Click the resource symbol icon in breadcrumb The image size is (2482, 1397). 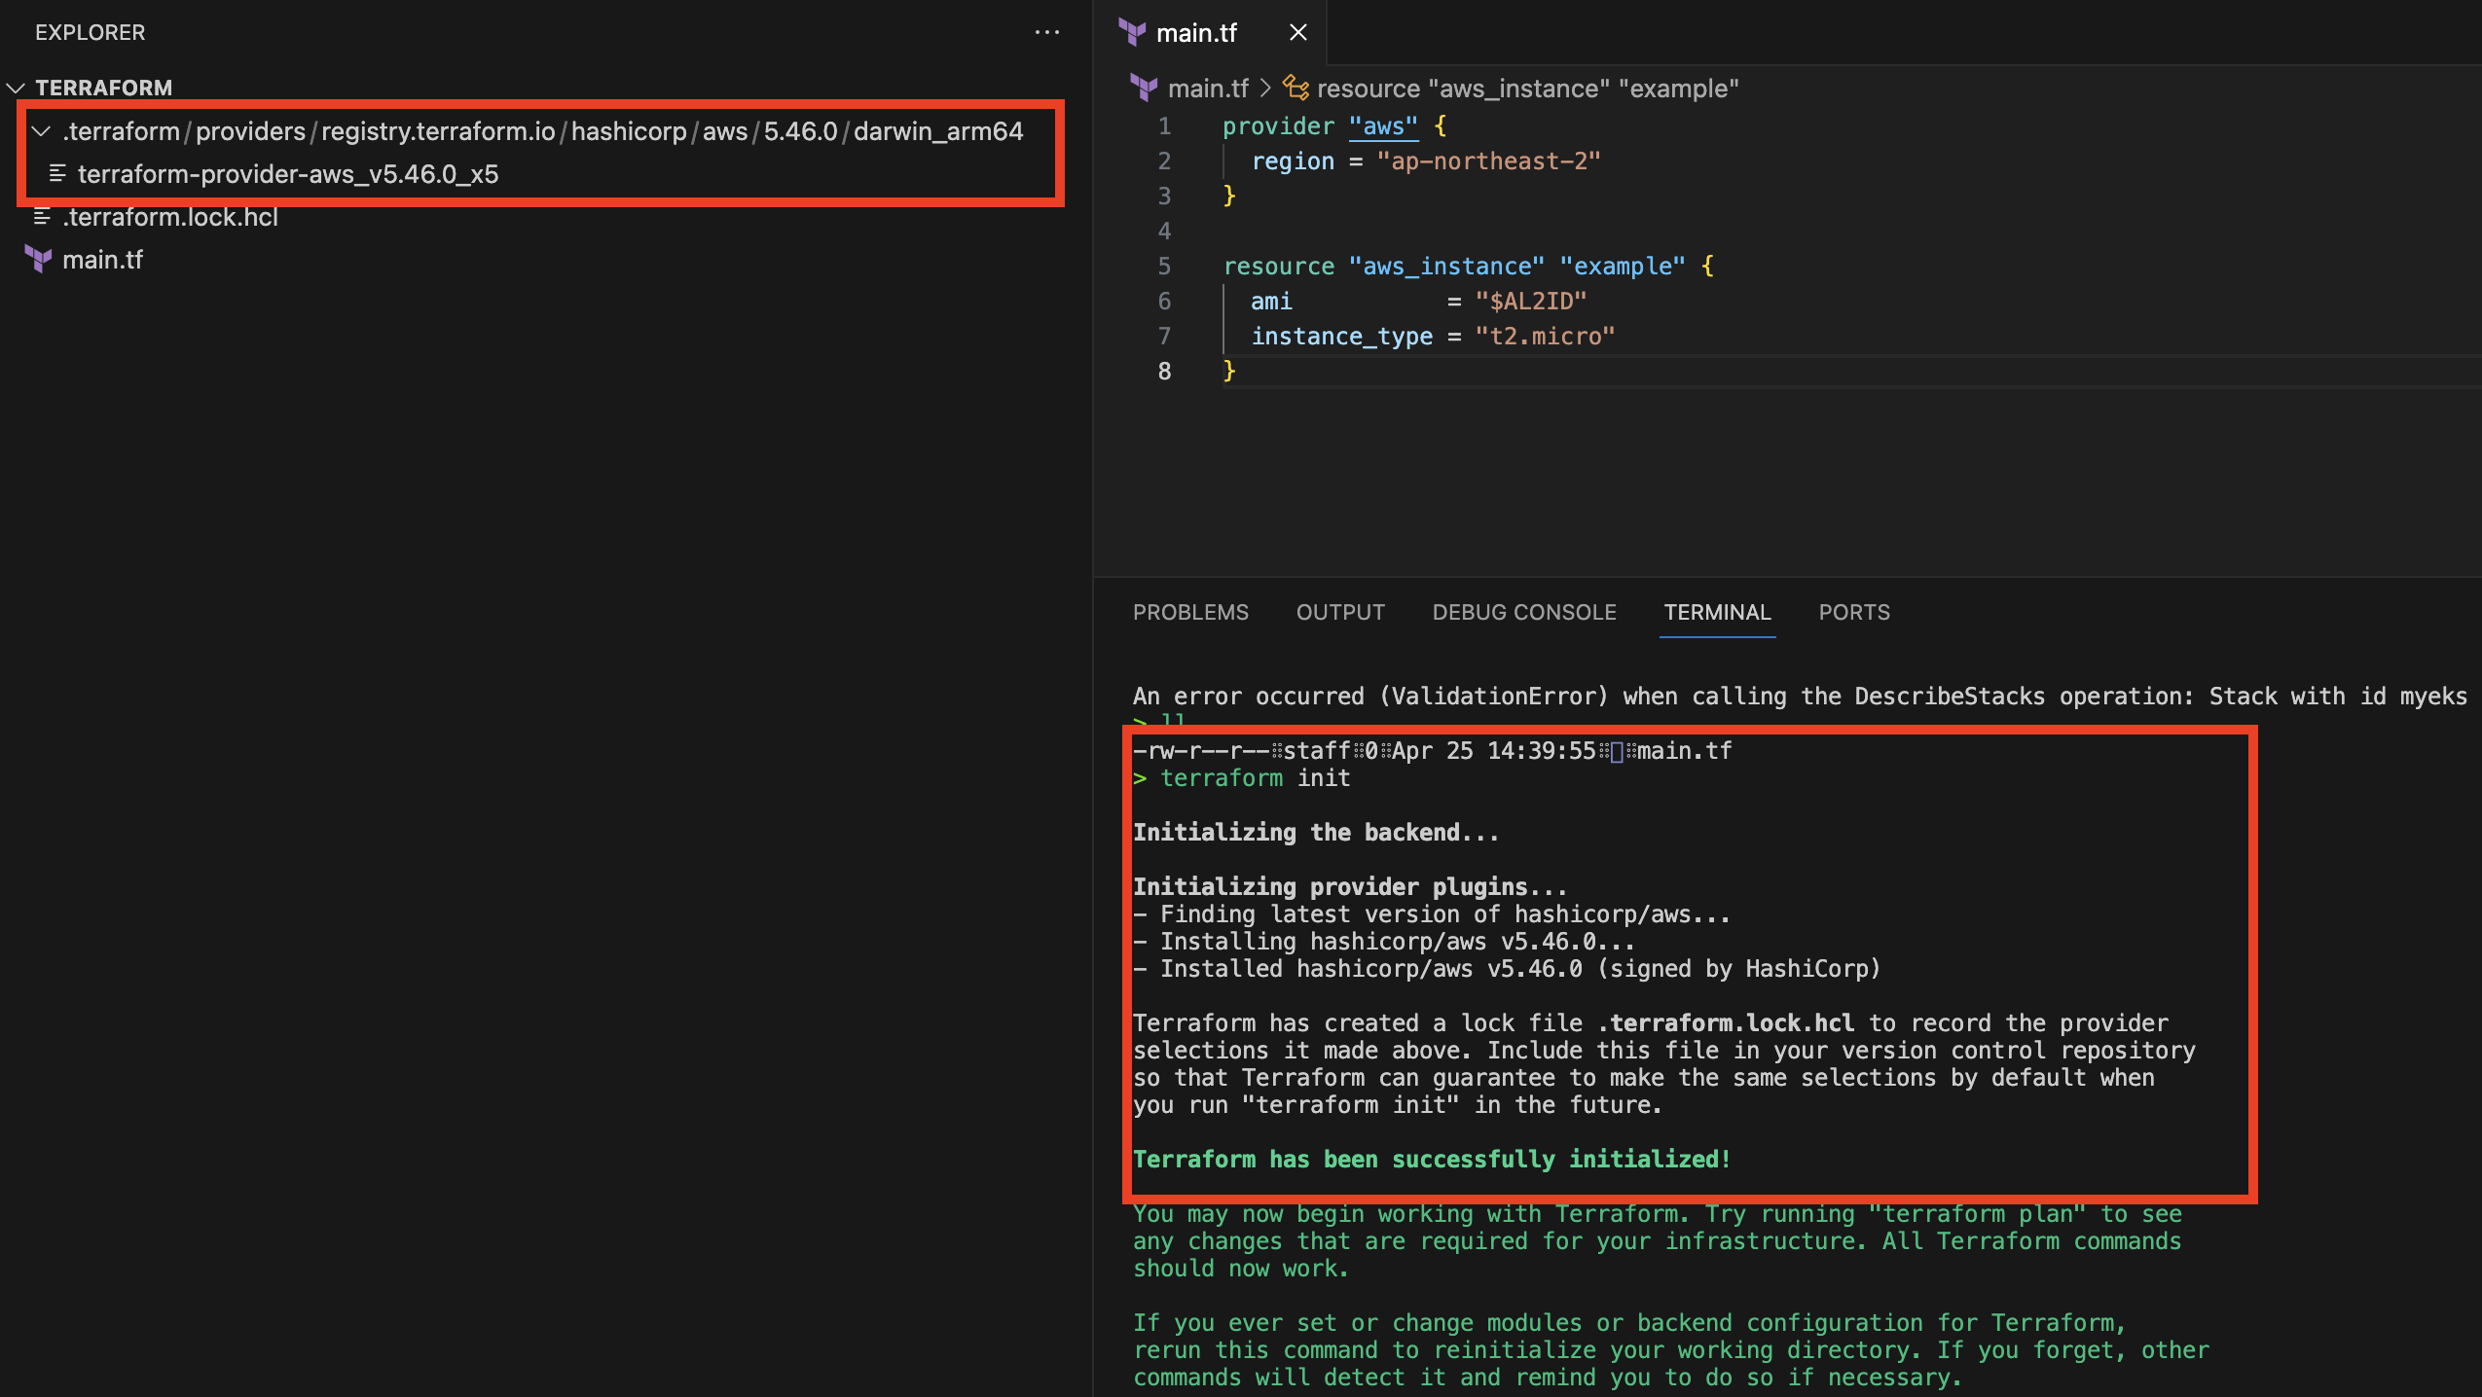1296,89
